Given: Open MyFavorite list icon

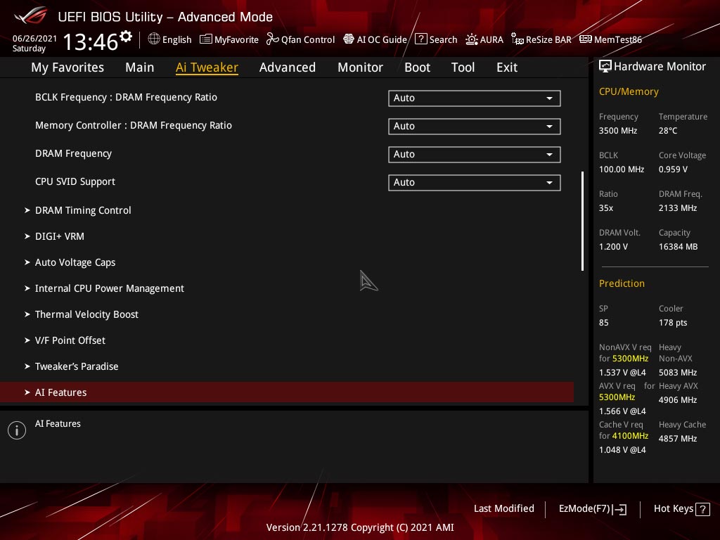Looking at the screenshot, I should pos(206,39).
